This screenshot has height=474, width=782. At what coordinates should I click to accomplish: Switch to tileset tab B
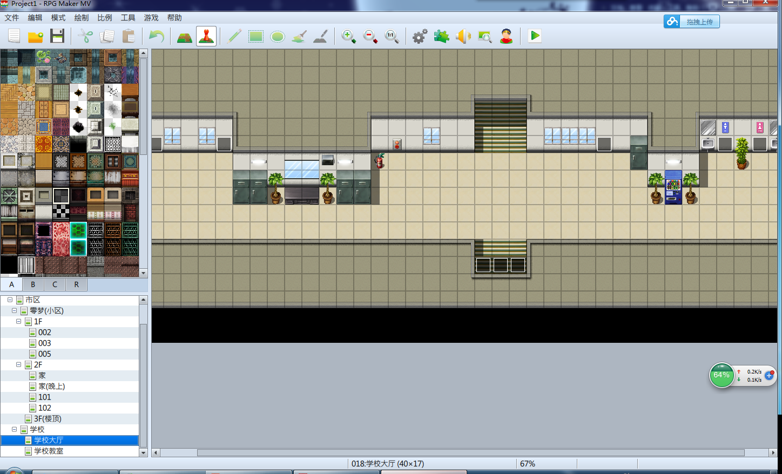33,285
